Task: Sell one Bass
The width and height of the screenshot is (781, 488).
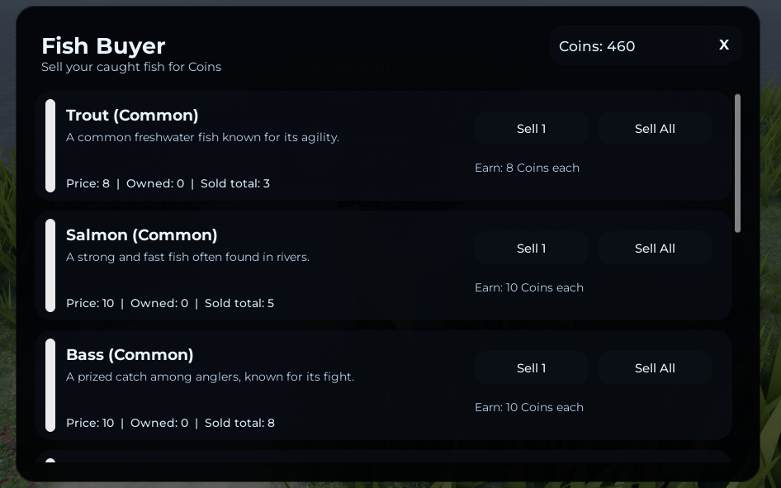Action: pos(531,368)
